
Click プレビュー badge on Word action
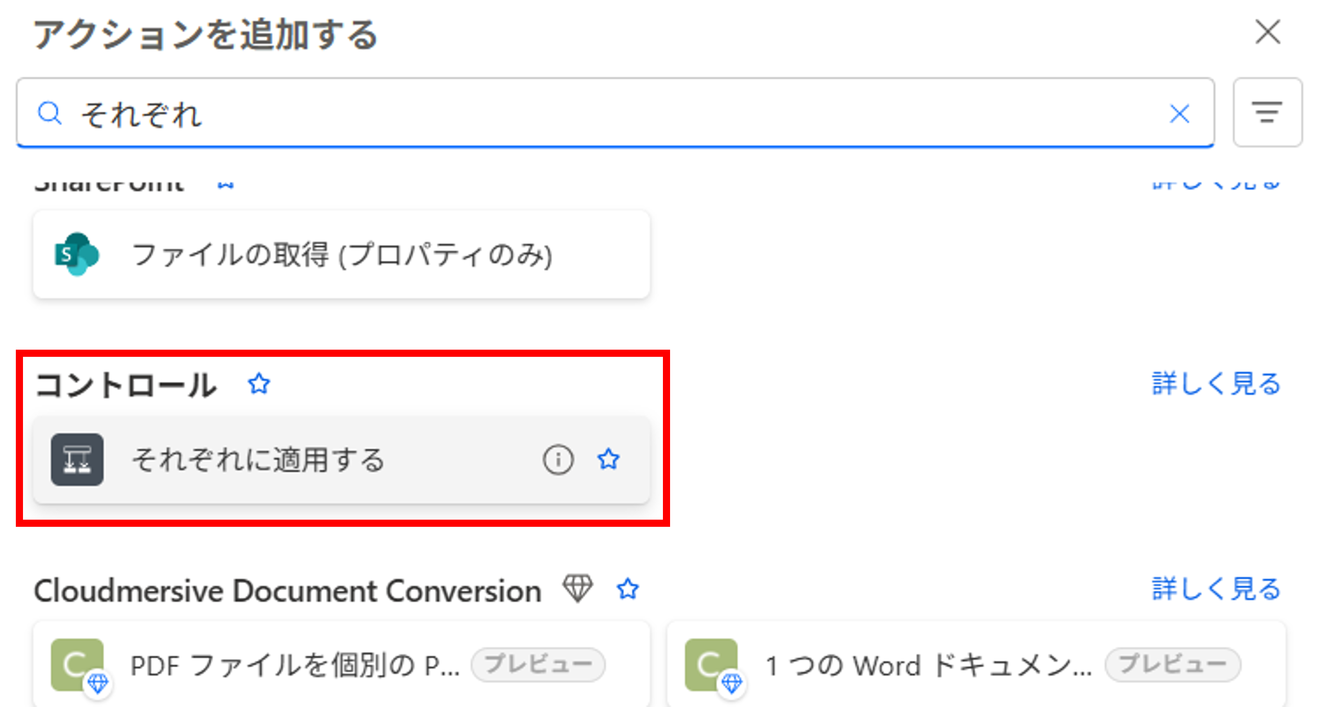click(x=1173, y=664)
